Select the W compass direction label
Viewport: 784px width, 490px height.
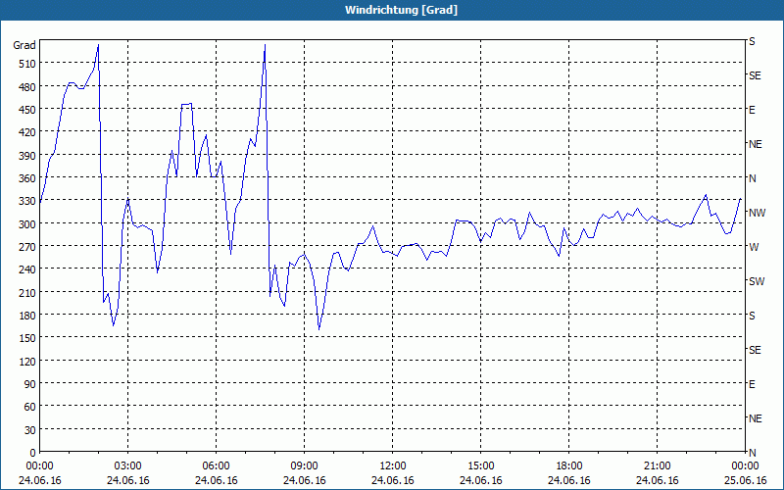[x=754, y=247]
